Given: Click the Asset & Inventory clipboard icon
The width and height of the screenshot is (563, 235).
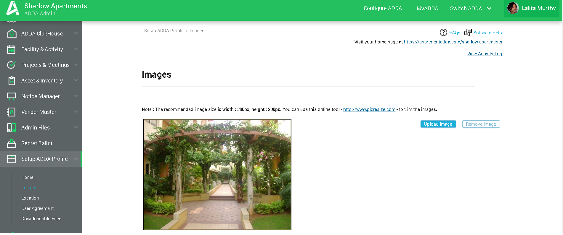Looking at the screenshot, I should tap(12, 81).
